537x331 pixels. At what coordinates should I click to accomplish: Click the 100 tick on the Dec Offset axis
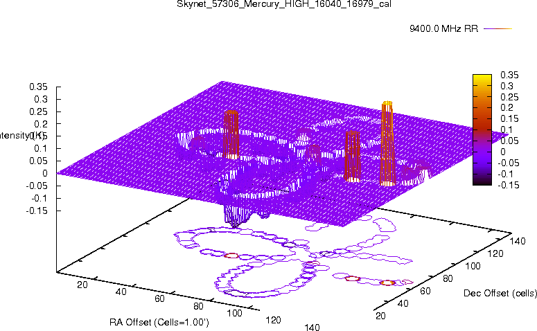(x=473, y=266)
